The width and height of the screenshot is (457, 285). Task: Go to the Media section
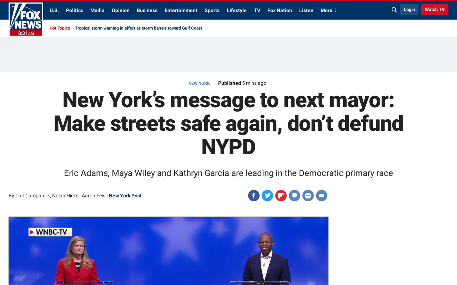(97, 10)
